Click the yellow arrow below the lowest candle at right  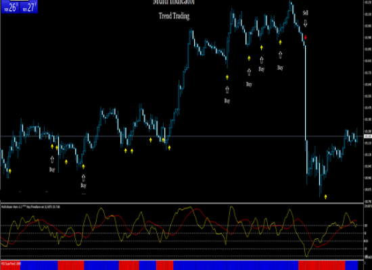tap(325, 196)
